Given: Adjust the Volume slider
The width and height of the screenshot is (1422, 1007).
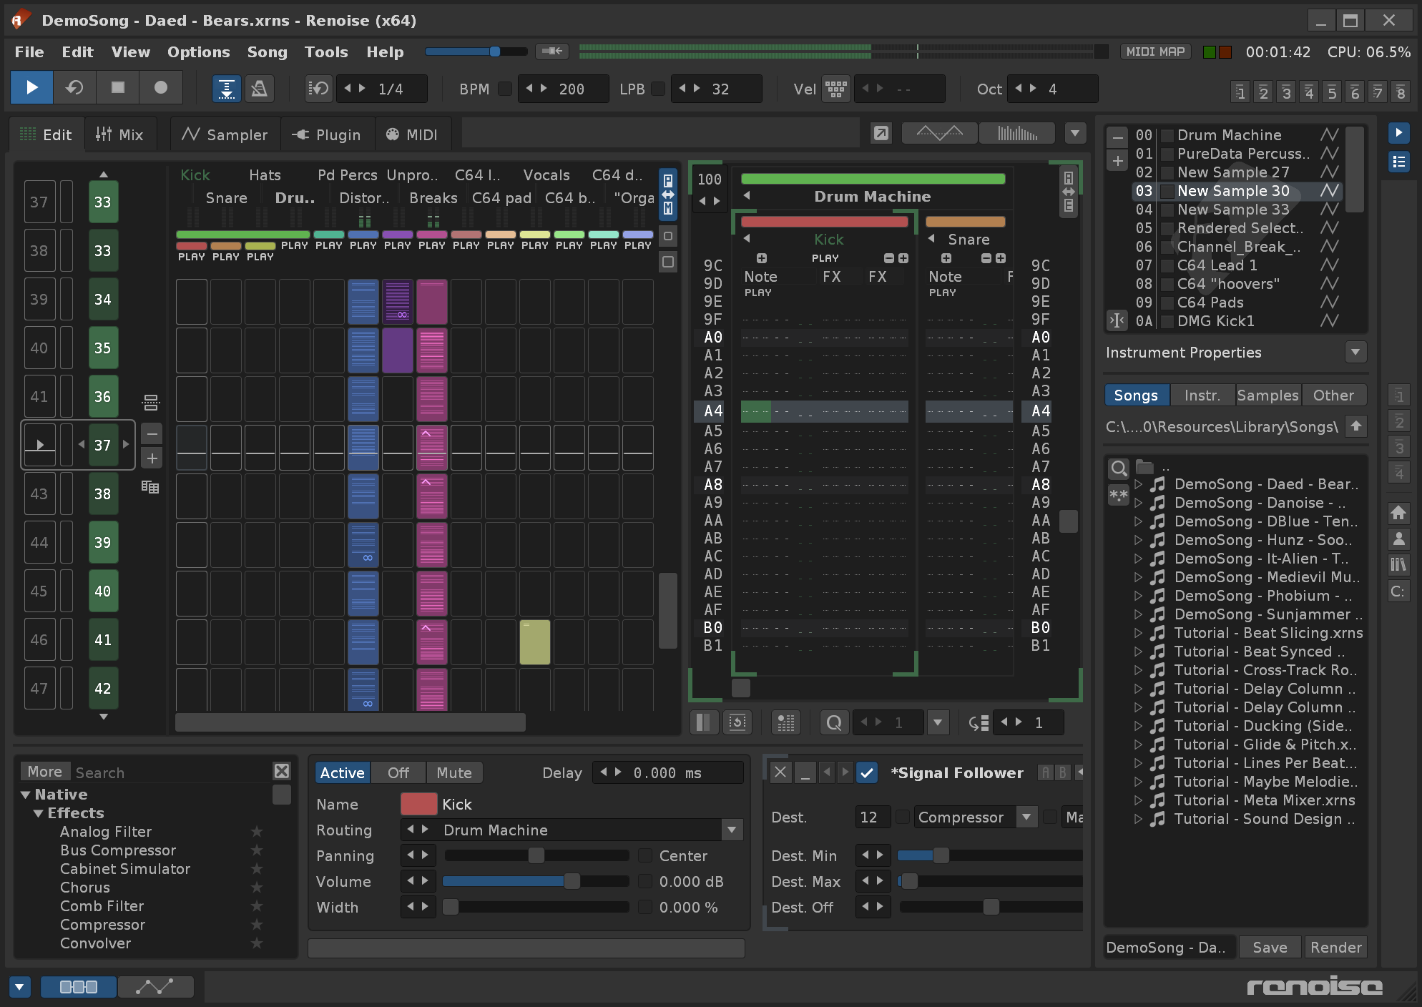Looking at the screenshot, I should click(x=536, y=881).
